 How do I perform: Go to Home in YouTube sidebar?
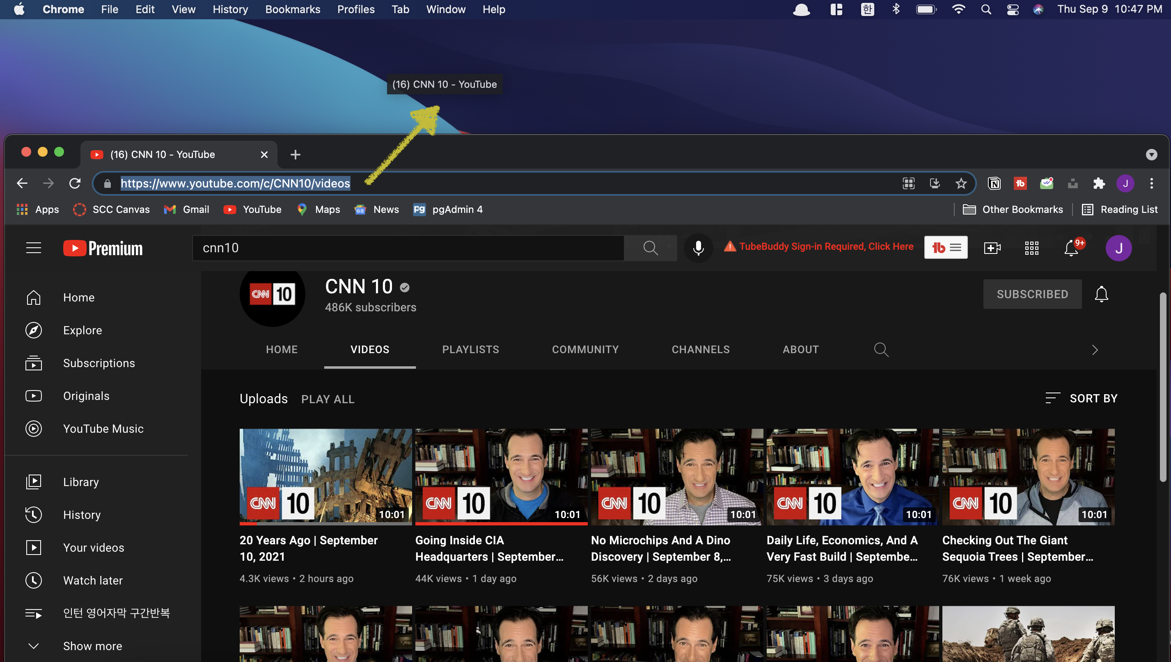102,297
